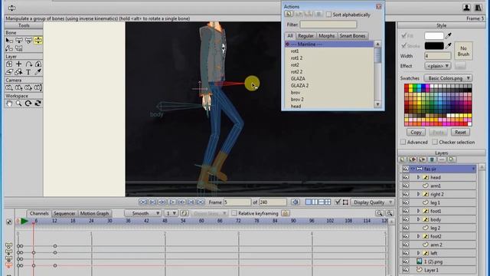Enable Relative keyframing checkbox
The height and width of the screenshot is (276, 490).
point(234,213)
